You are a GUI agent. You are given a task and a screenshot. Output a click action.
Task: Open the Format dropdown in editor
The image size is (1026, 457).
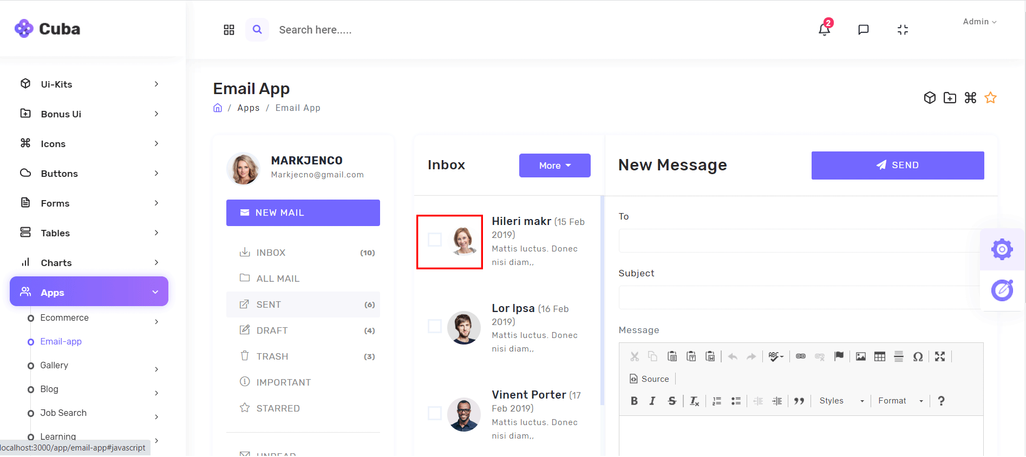coord(900,401)
